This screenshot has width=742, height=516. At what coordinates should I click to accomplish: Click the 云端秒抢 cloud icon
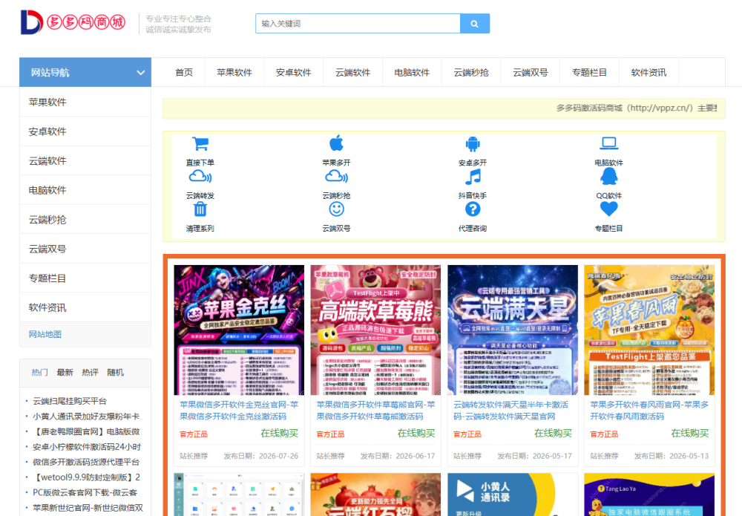(x=336, y=177)
